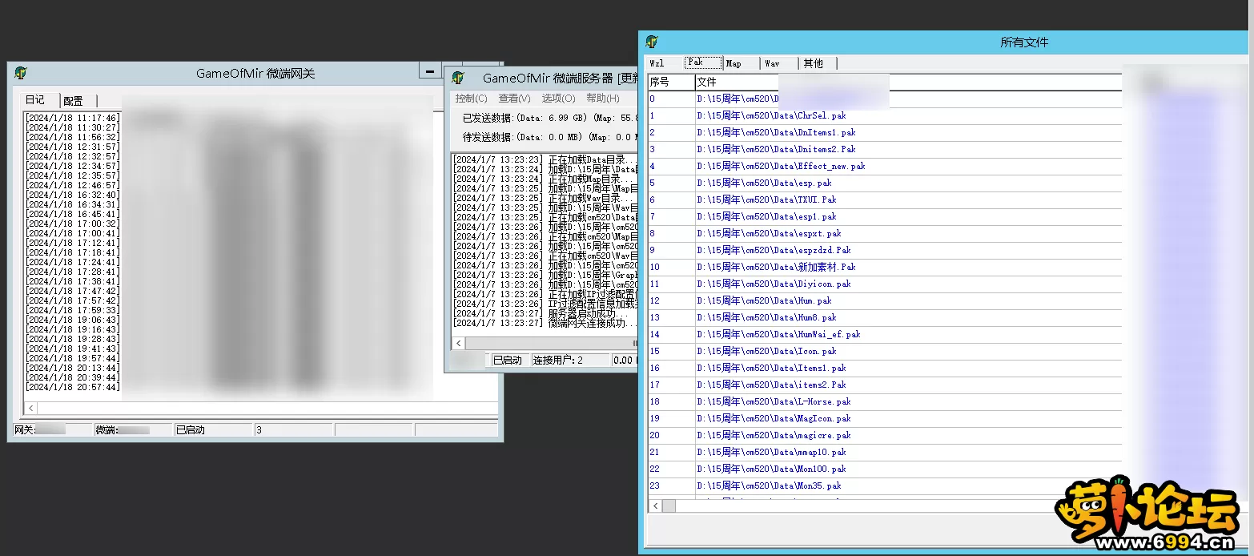Click the 微端: status bar panel
The height and width of the screenshot is (556, 1254).
point(133,430)
